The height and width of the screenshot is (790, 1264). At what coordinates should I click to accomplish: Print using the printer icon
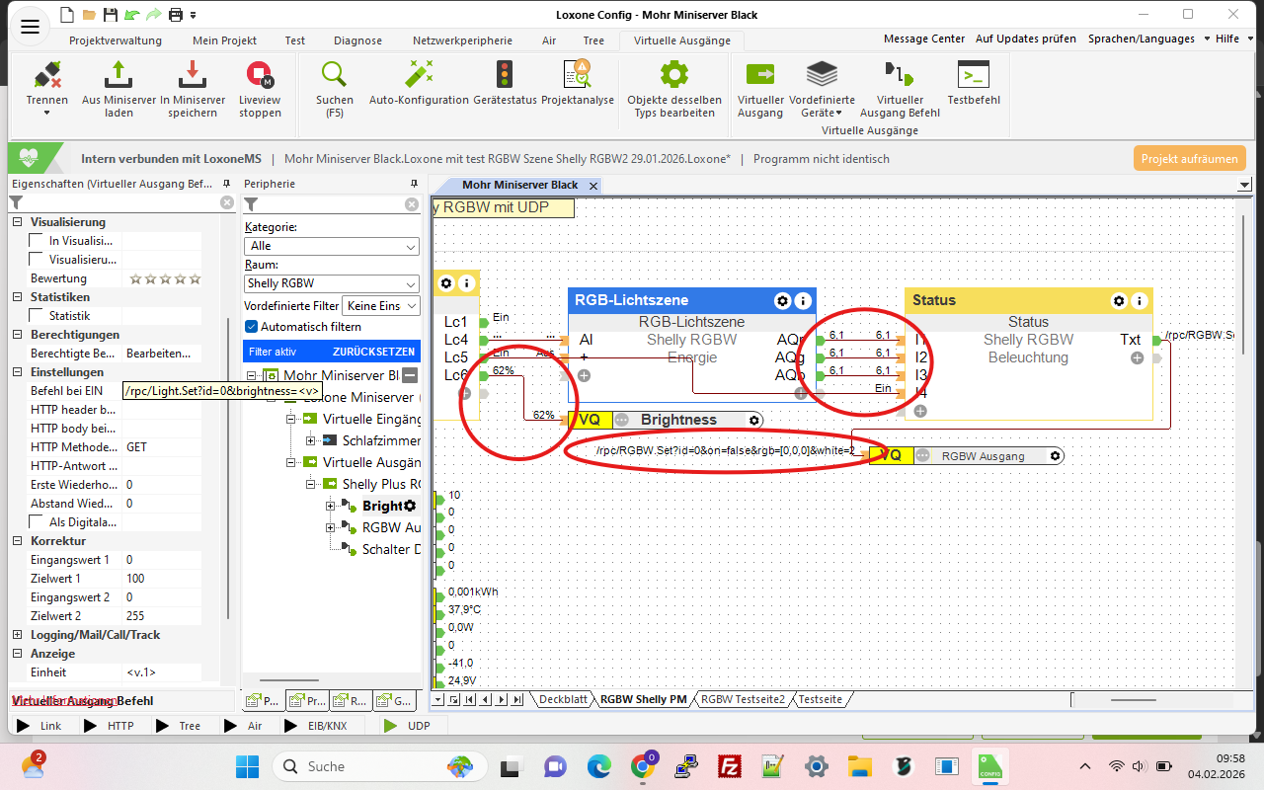click(x=176, y=14)
